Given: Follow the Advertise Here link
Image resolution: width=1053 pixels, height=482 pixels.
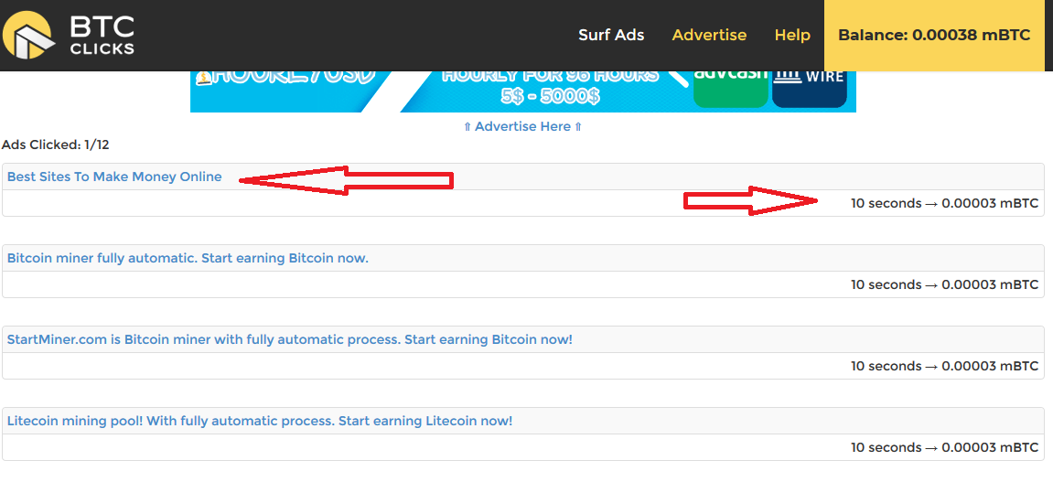Looking at the screenshot, I should click(x=522, y=126).
